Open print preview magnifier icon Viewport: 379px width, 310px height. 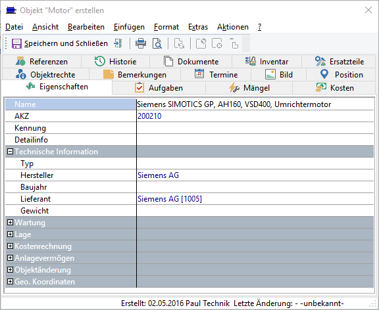pyautogui.click(x=157, y=43)
